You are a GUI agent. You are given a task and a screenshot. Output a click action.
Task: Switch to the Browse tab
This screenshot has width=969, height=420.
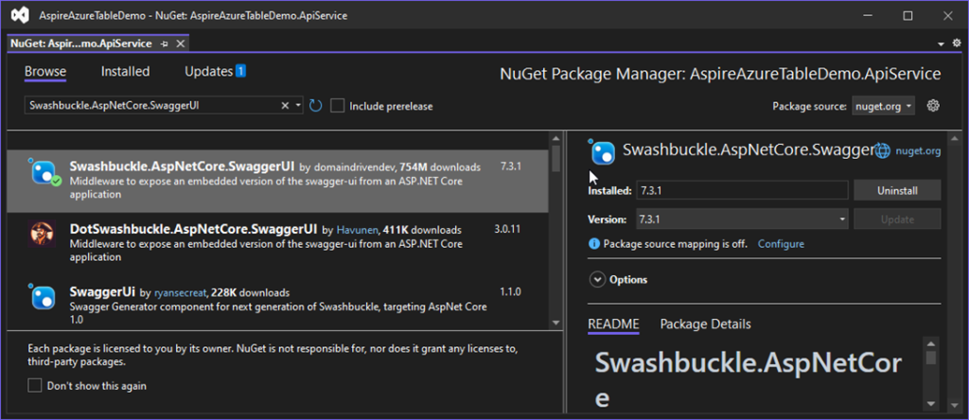(45, 72)
